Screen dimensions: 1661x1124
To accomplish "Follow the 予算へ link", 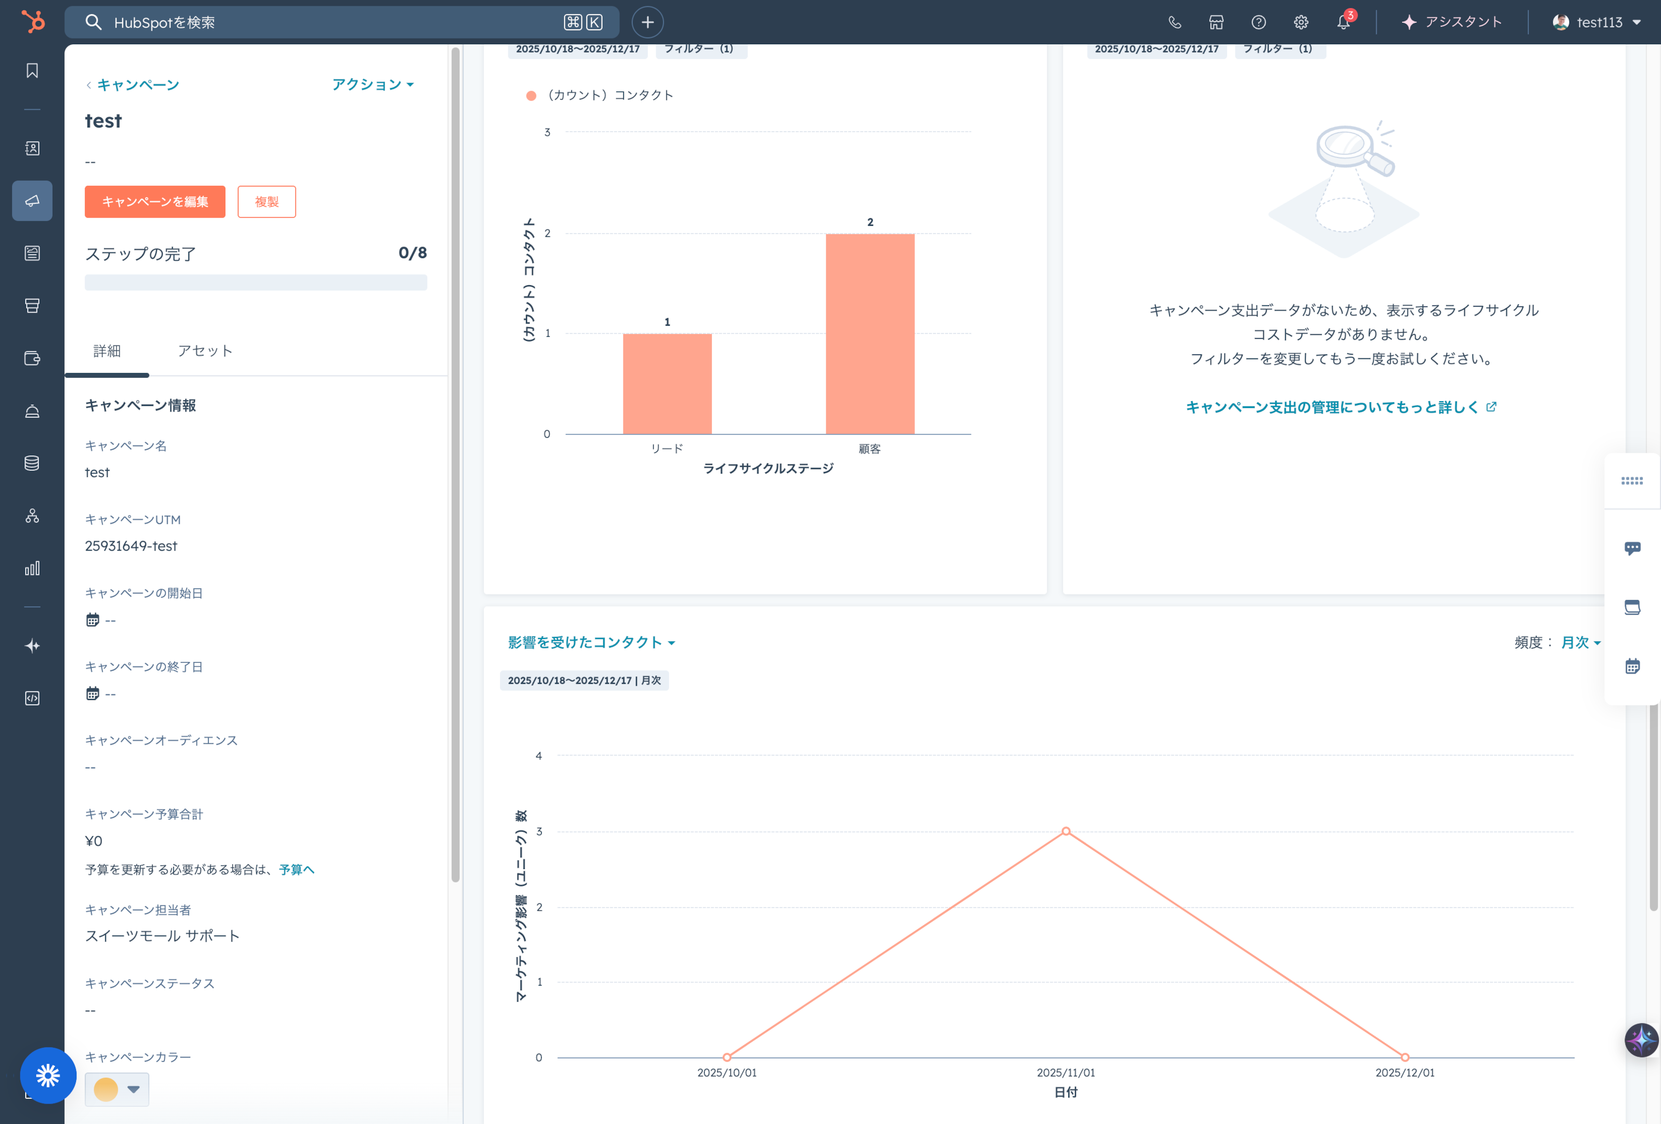I will [x=297, y=870].
